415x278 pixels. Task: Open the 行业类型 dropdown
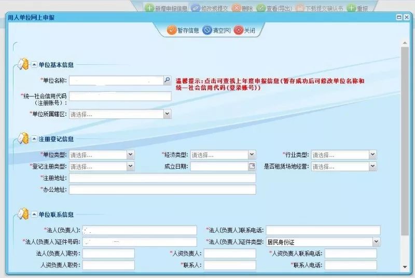tap(372, 155)
